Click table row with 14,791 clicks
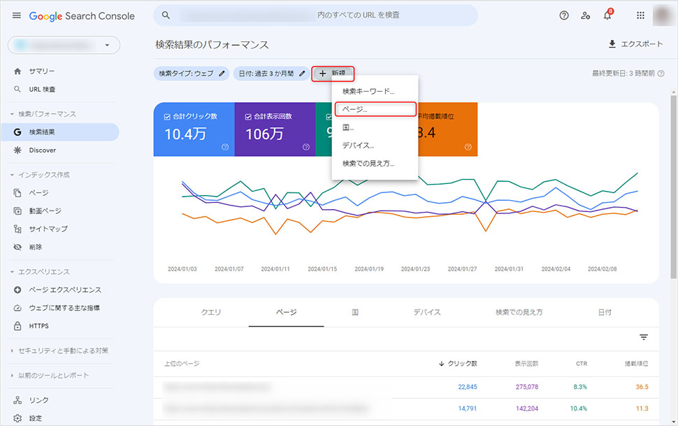This screenshot has height=426, width=678. click(406, 409)
